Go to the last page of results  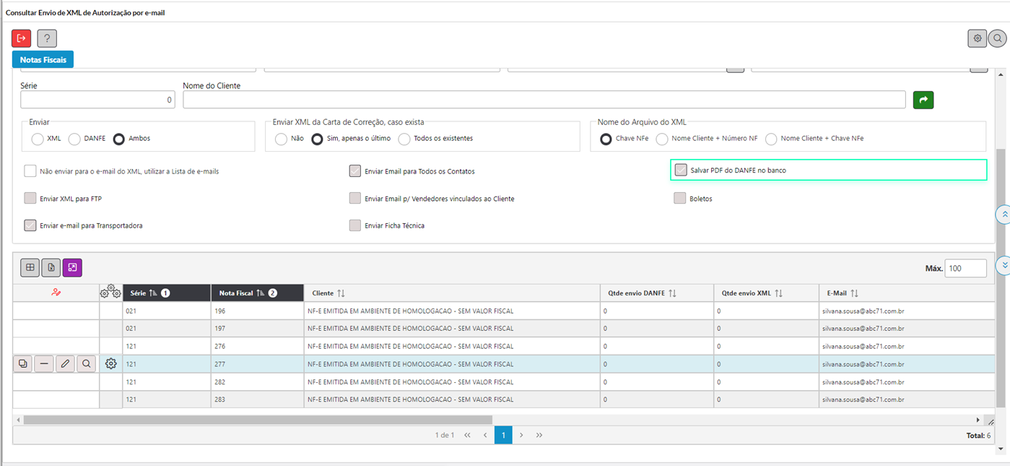point(539,435)
